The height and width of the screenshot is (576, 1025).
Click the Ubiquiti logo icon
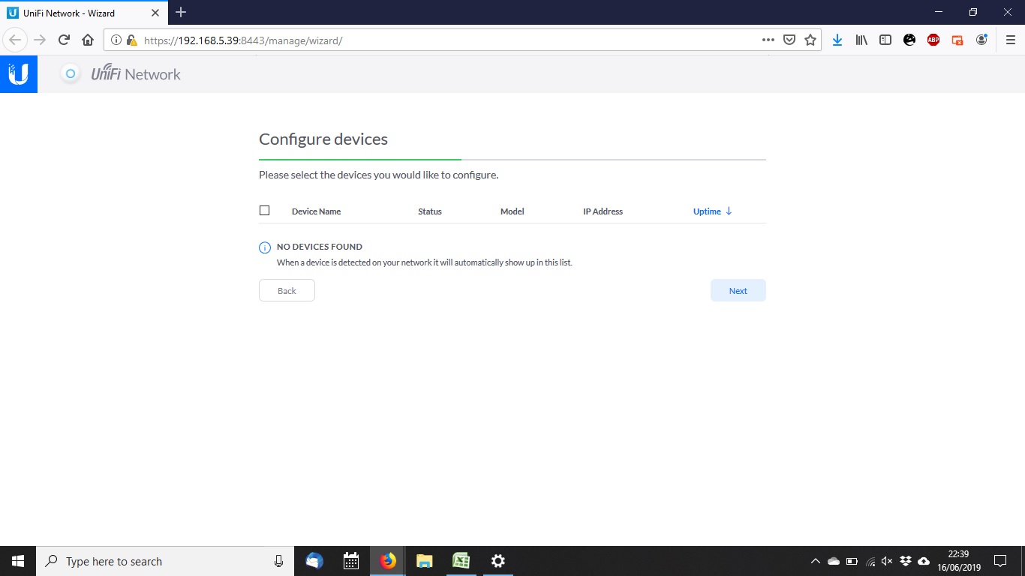tap(18, 74)
